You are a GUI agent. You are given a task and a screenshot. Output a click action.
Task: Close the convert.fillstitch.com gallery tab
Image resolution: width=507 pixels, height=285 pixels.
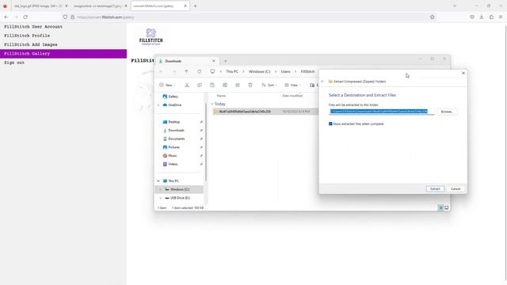coord(185,6)
